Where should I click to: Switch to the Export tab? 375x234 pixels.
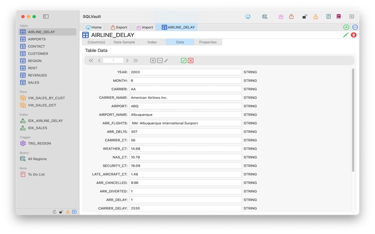[119, 27]
